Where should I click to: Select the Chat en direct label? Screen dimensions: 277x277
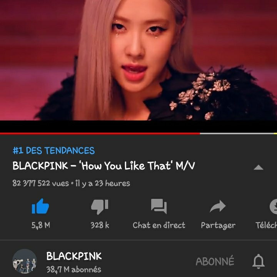[x=159, y=225]
